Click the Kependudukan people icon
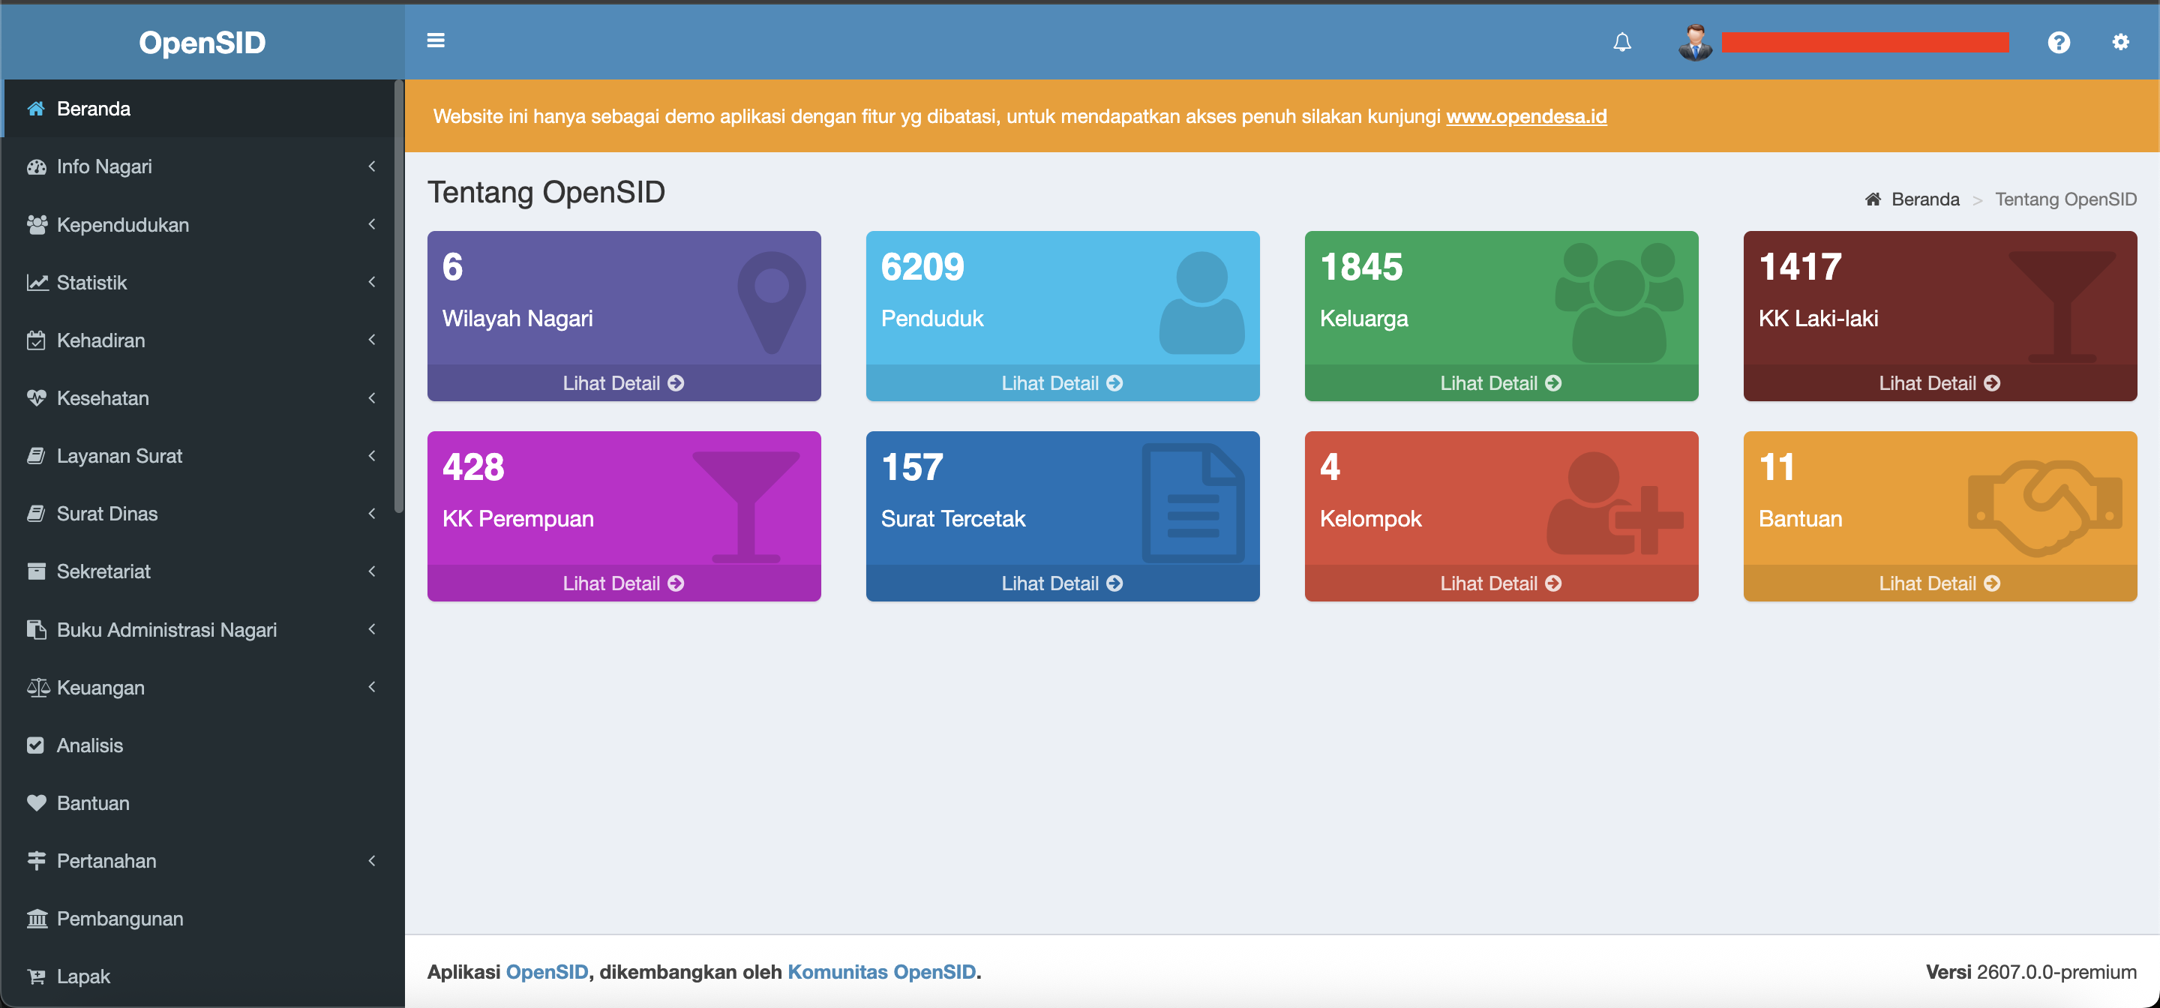The image size is (2160, 1008). click(x=36, y=224)
